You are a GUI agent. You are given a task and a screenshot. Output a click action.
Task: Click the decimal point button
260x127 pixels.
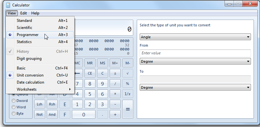point(103,114)
